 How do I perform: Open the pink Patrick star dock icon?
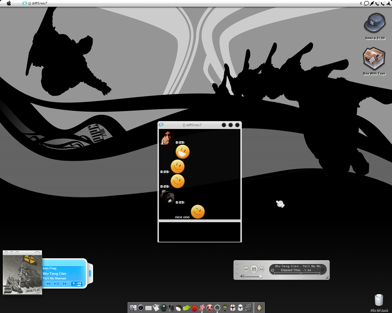click(202, 307)
